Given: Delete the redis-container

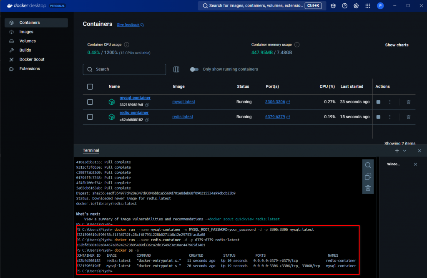Looking at the screenshot, I should point(408,117).
